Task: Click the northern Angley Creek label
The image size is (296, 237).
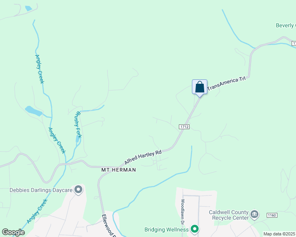Action: 40,69
